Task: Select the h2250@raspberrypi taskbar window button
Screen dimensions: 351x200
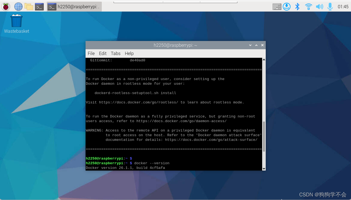Action: (74, 7)
